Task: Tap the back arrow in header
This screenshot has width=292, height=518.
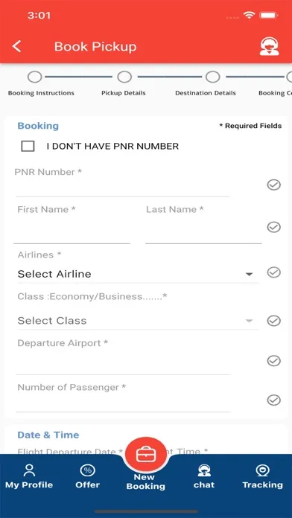Action: point(17,47)
